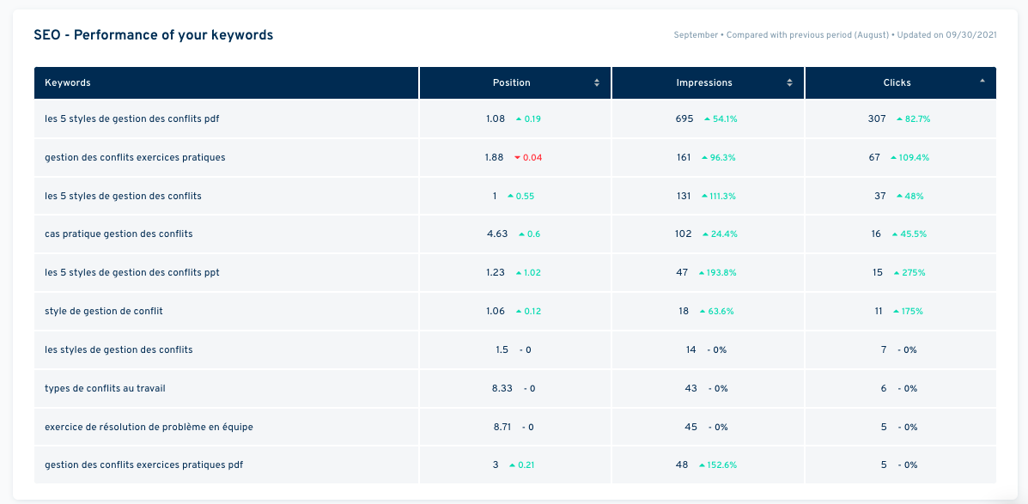The height and width of the screenshot is (504, 1028).
Task: Click impressions value 102
Action: point(683,234)
